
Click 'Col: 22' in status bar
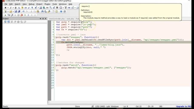[139, 106]
